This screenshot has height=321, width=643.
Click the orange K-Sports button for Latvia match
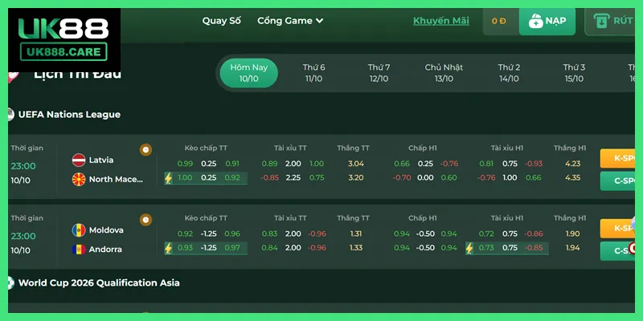pyautogui.click(x=620, y=159)
